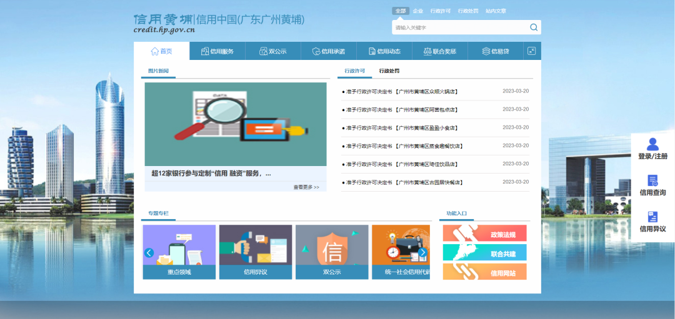Open the 联合奖惩 navigation item
675x319 pixels.
point(440,51)
